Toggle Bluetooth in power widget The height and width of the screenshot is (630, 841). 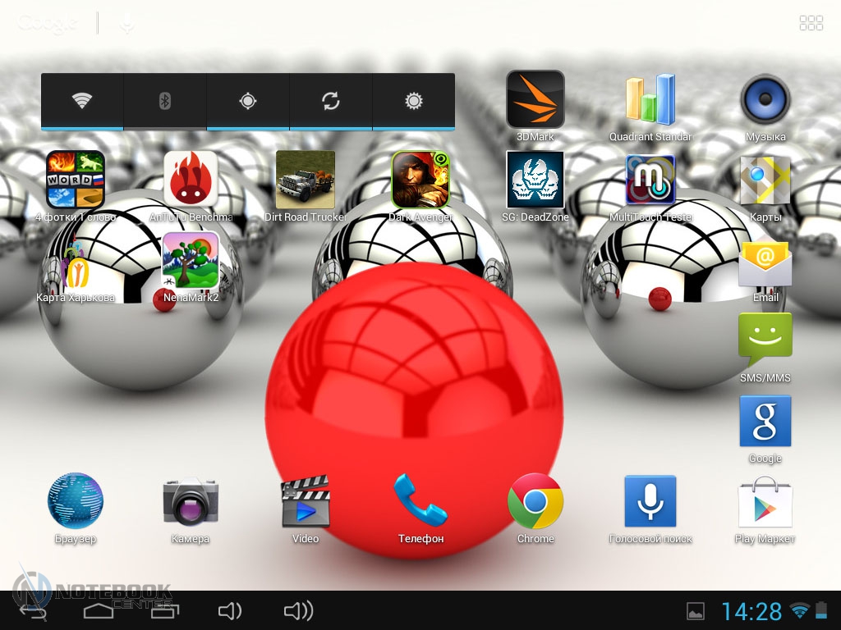click(164, 101)
